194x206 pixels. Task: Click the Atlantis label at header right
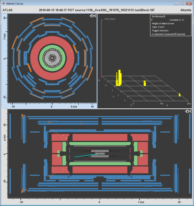185,10
